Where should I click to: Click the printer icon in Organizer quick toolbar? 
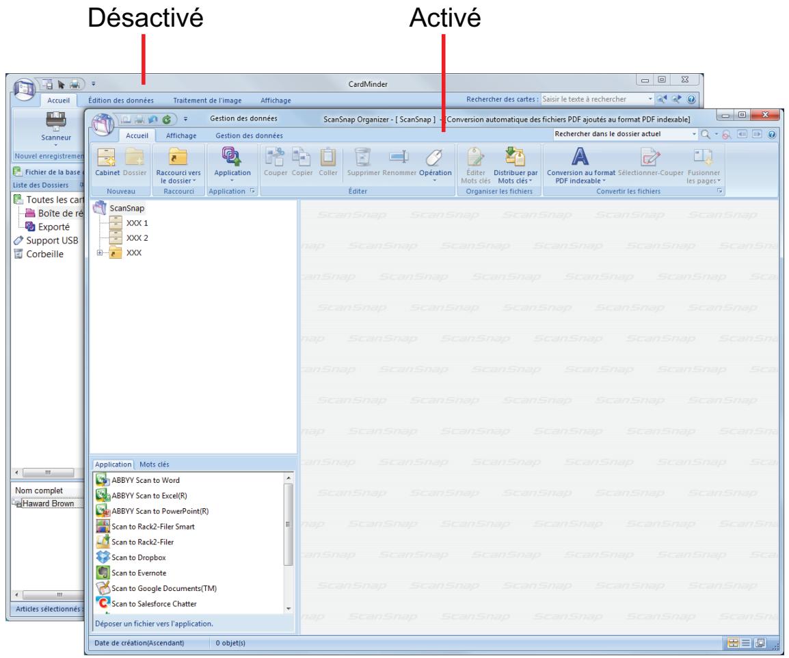[x=139, y=119]
